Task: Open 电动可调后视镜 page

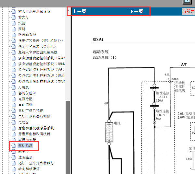Action: pyautogui.click(x=31, y=110)
